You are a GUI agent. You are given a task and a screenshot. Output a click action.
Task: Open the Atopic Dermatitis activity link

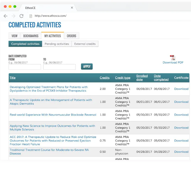point(51,102)
